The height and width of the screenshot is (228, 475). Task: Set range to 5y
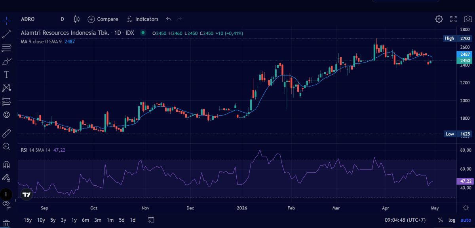(53, 220)
